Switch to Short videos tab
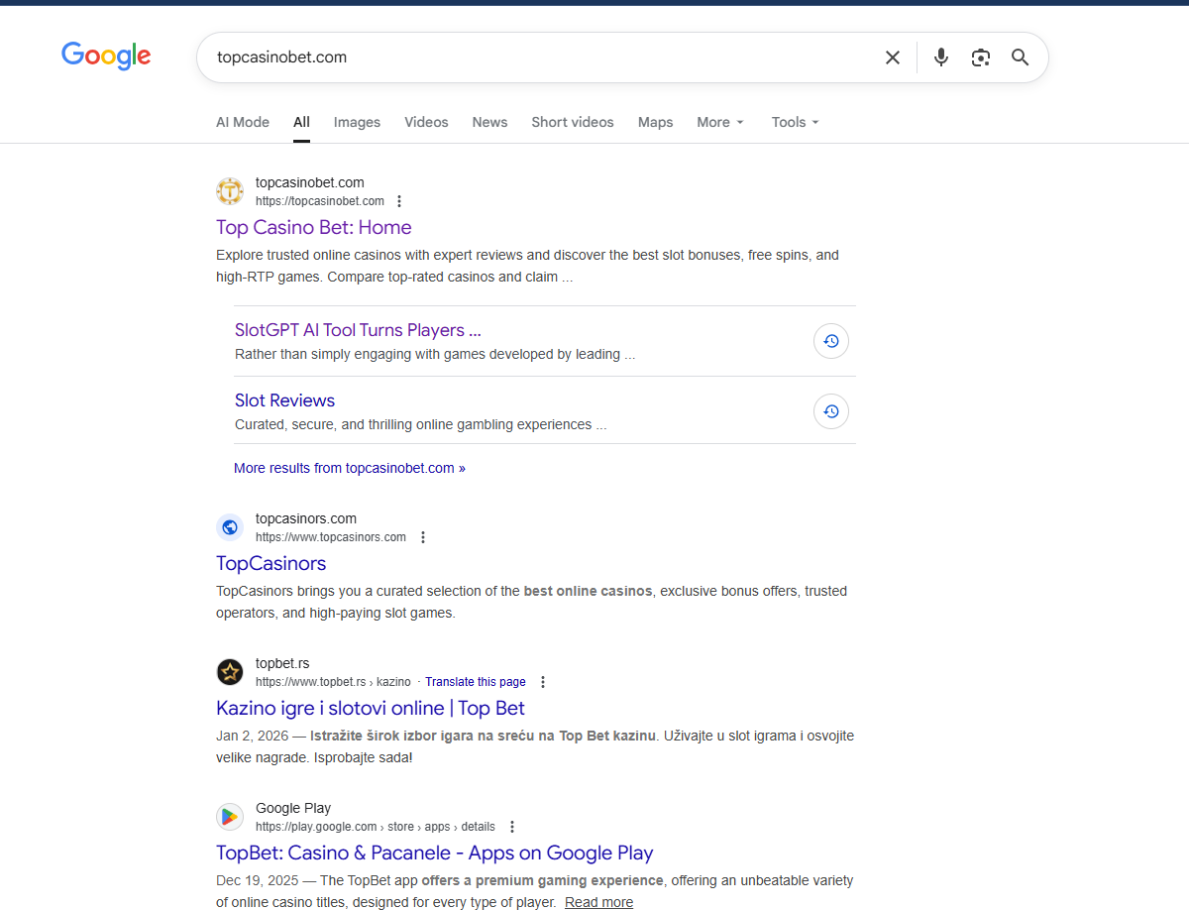The image size is (1189, 910). 573,122
